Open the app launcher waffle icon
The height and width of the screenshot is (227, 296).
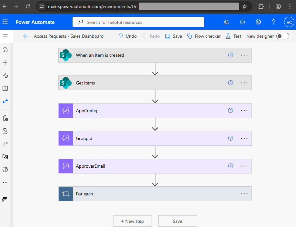[x=5, y=22]
